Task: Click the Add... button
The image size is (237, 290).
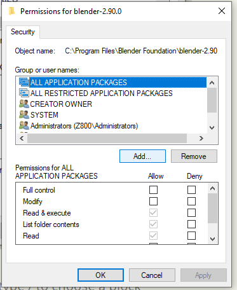Action: point(142,156)
